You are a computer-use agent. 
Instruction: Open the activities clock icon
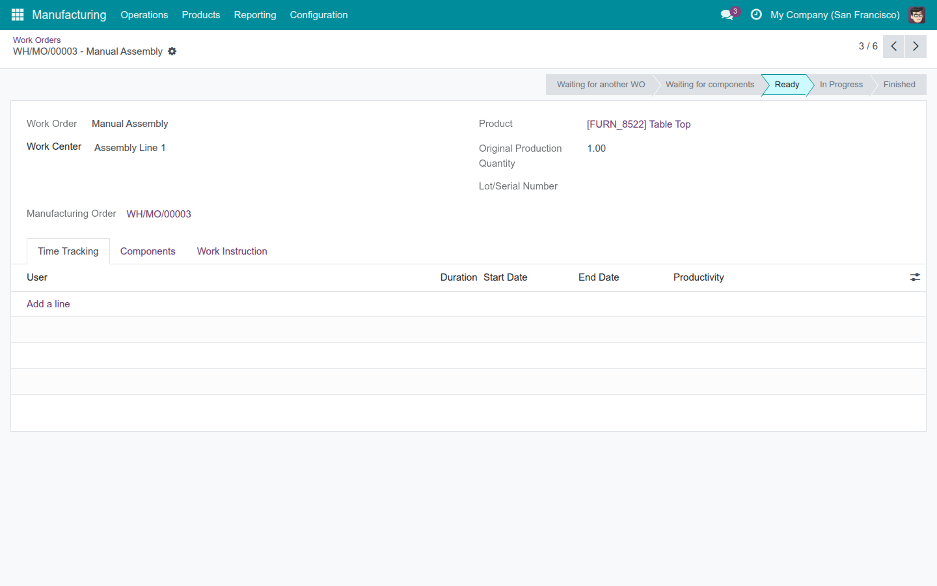tap(756, 14)
